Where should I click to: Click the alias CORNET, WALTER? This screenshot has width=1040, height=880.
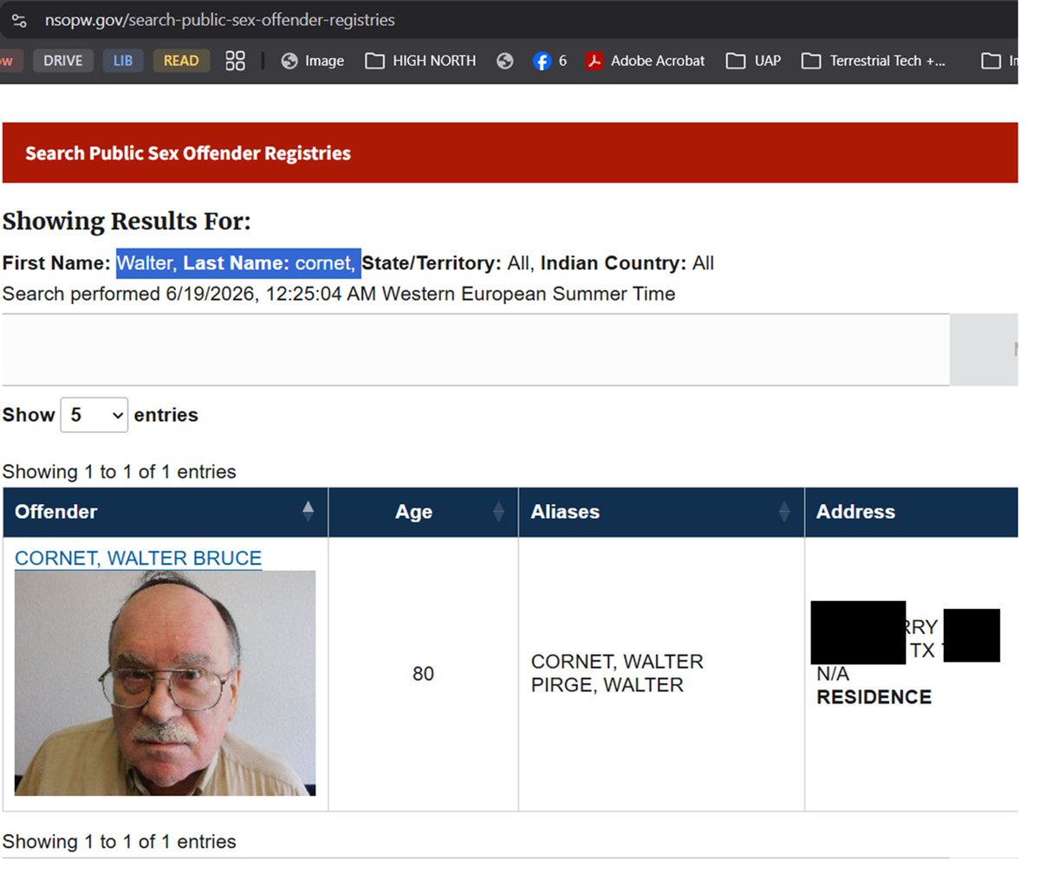pyautogui.click(x=617, y=662)
